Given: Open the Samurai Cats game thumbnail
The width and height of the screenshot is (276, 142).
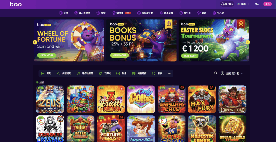Looking at the screenshot, I should tap(172, 99).
